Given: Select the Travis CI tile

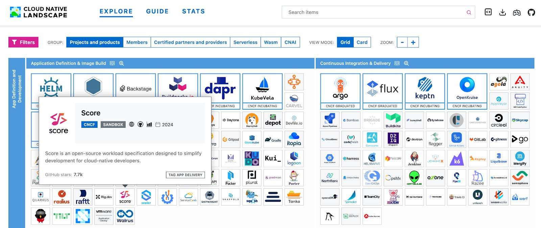Looking at the screenshot, I should point(456,197).
